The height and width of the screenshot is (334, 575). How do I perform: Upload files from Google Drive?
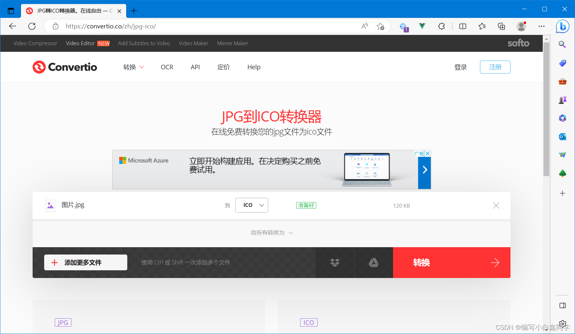coord(373,263)
